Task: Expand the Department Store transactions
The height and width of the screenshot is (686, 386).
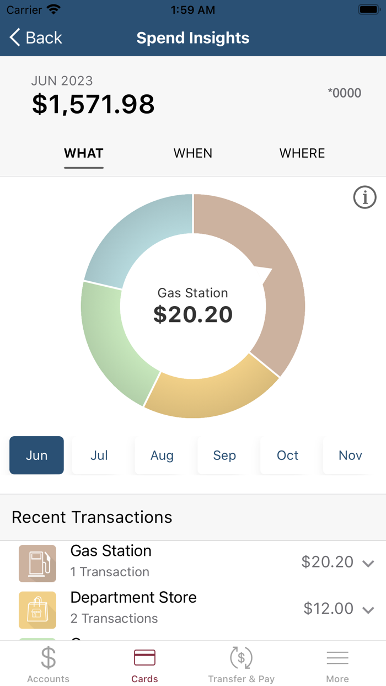Action: [x=367, y=610]
